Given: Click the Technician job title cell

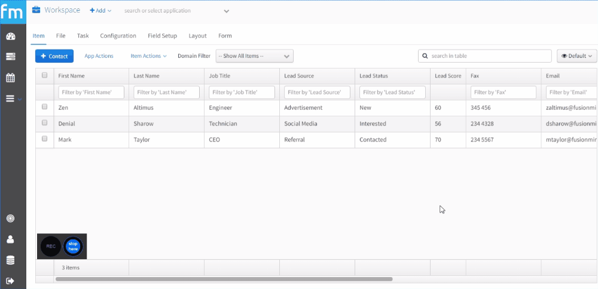Looking at the screenshot, I should pyautogui.click(x=242, y=124).
